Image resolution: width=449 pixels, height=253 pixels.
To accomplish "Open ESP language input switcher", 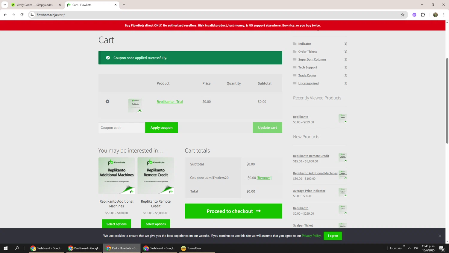I will coord(416,248).
